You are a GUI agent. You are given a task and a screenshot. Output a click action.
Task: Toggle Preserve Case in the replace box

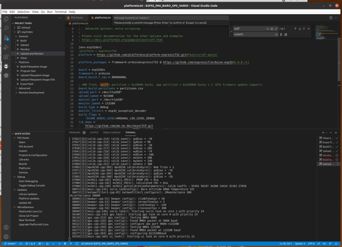276,35
